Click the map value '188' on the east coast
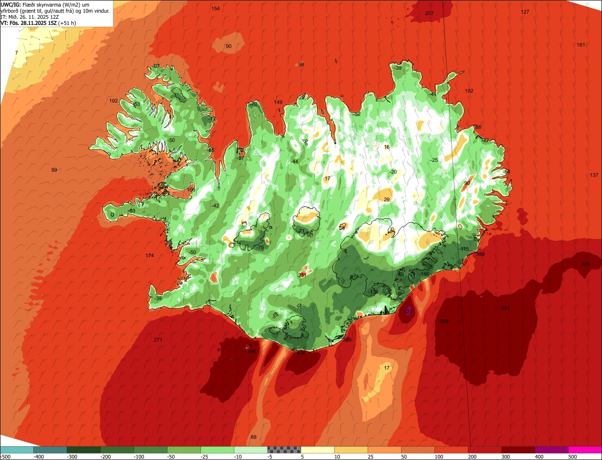Screen dimensions: 602x460 477,127
